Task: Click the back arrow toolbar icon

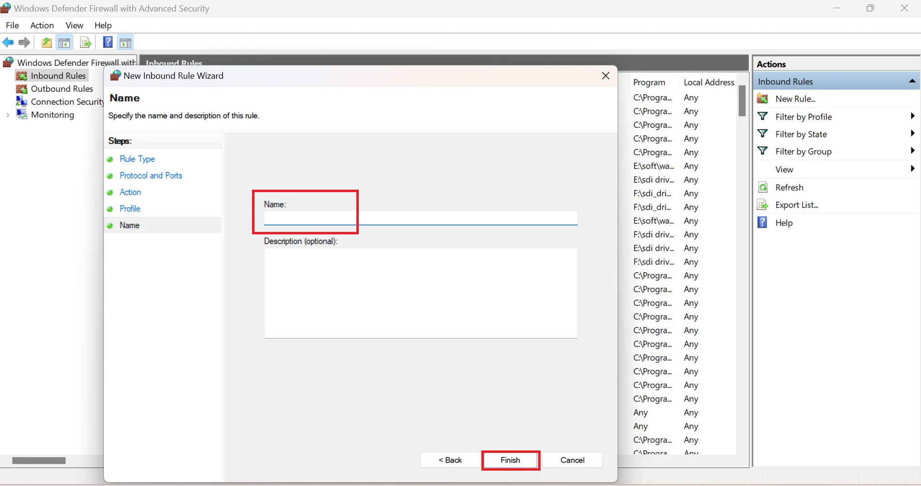Action: pyautogui.click(x=8, y=43)
